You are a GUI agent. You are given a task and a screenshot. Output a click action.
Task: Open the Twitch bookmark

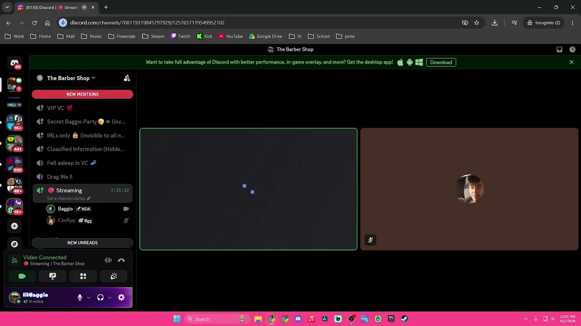tap(180, 36)
